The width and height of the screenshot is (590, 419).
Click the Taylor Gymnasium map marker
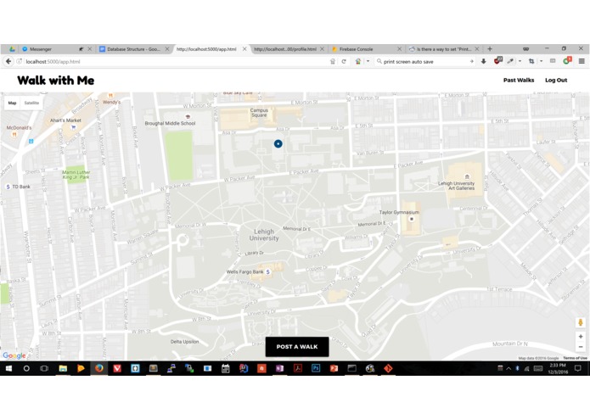(412, 219)
